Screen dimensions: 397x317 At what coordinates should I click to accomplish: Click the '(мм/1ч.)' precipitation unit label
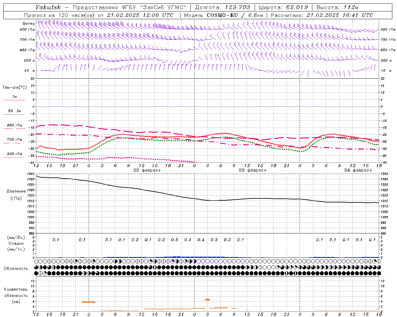click(16, 249)
